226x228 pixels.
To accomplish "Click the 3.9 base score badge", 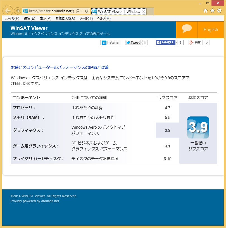I will pos(198,127).
